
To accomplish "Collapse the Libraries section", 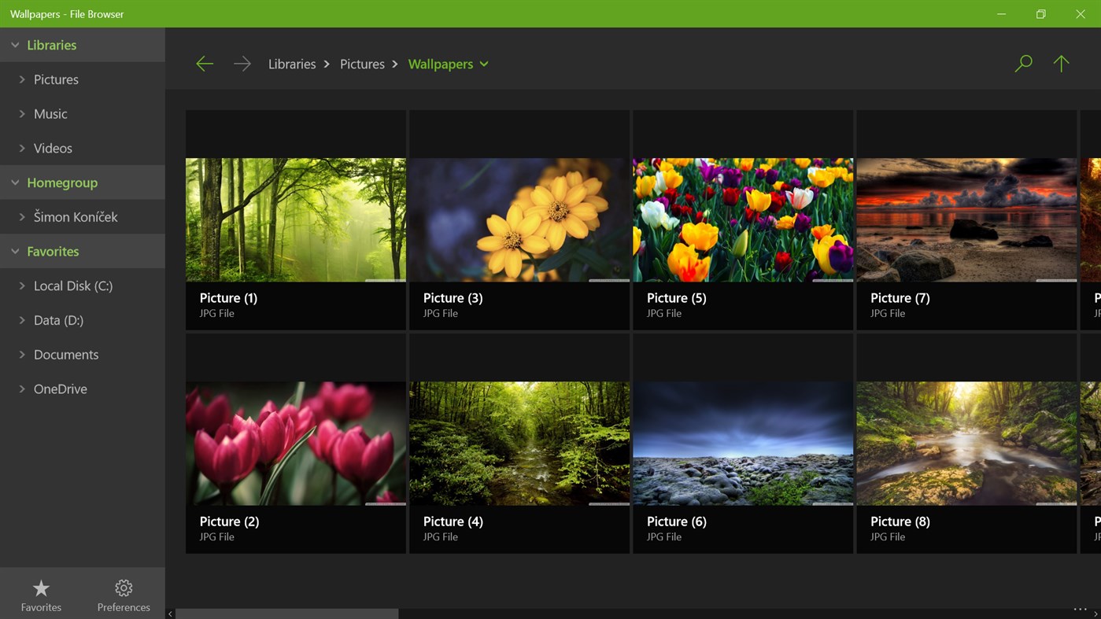I will pos(14,45).
